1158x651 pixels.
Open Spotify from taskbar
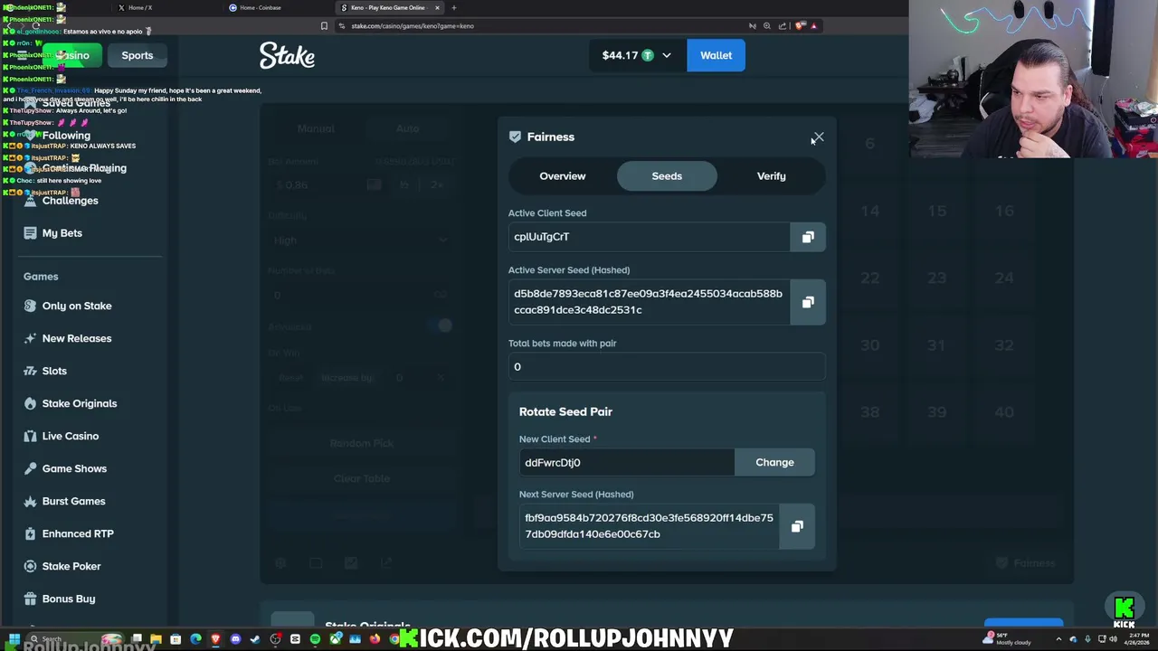pyautogui.click(x=315, y=639)
